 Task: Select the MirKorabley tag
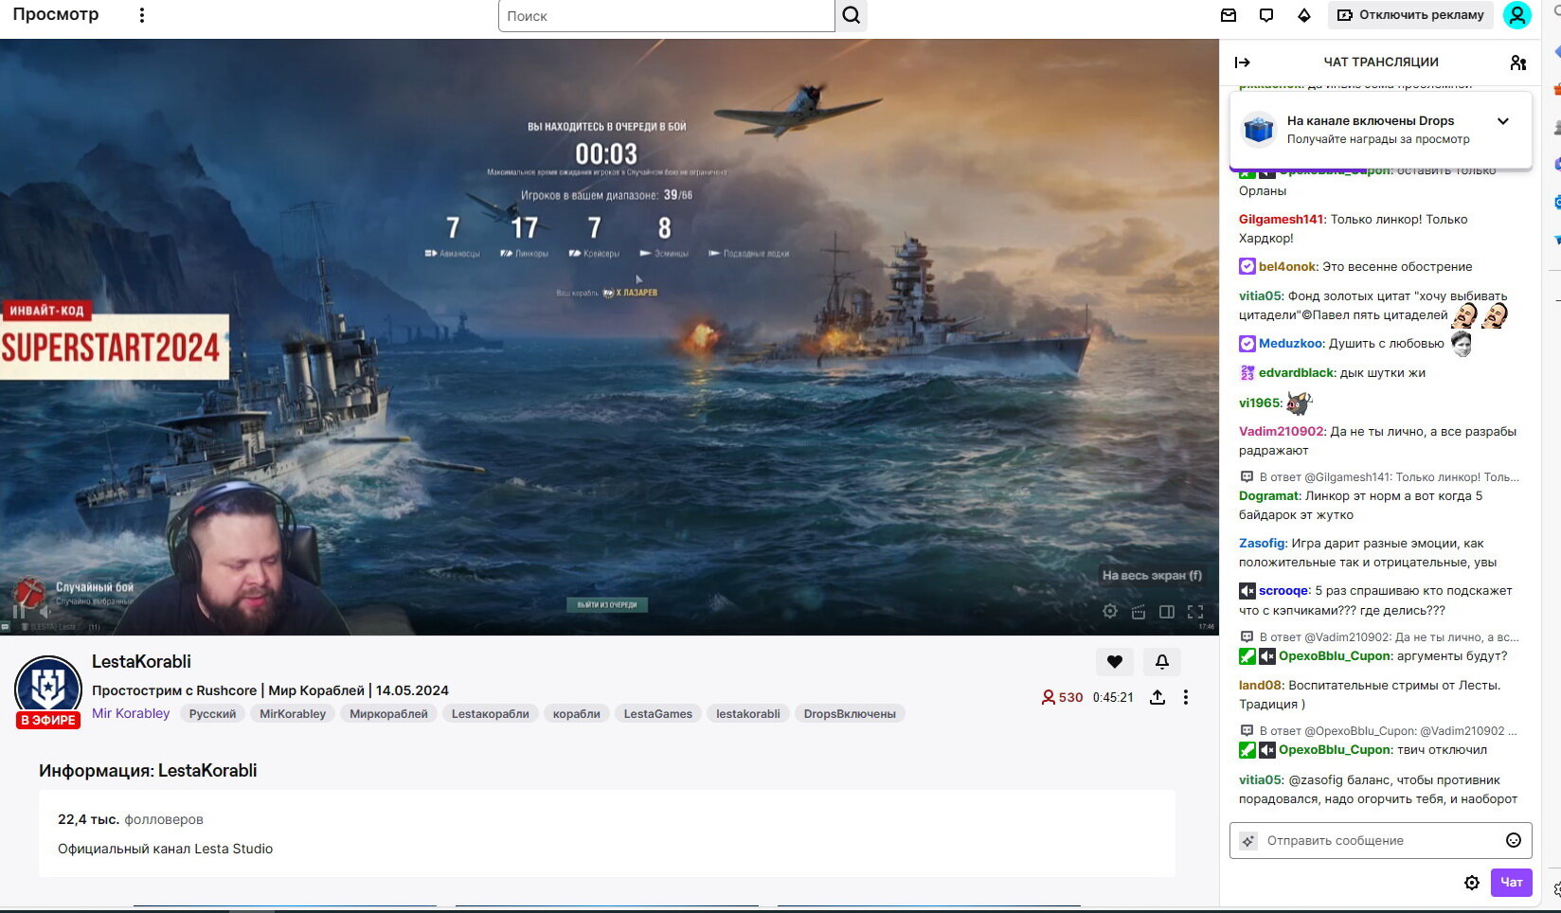click(x=293, y=714)
